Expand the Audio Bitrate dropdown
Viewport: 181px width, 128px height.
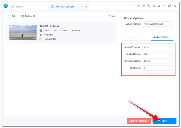point(157,54)
